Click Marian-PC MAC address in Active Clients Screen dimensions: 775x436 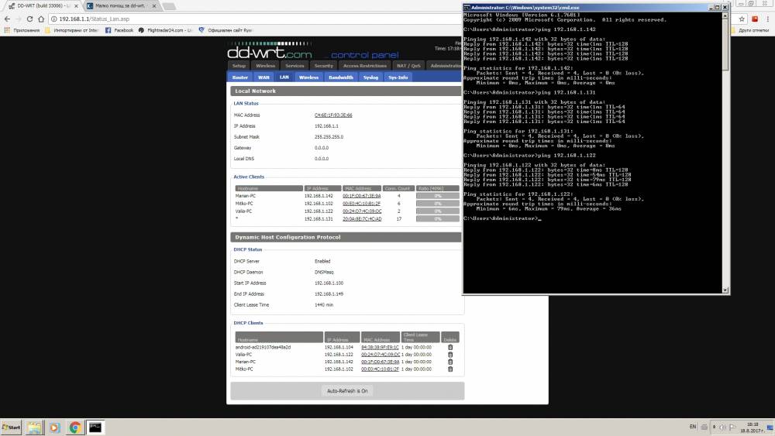[362, 196]
